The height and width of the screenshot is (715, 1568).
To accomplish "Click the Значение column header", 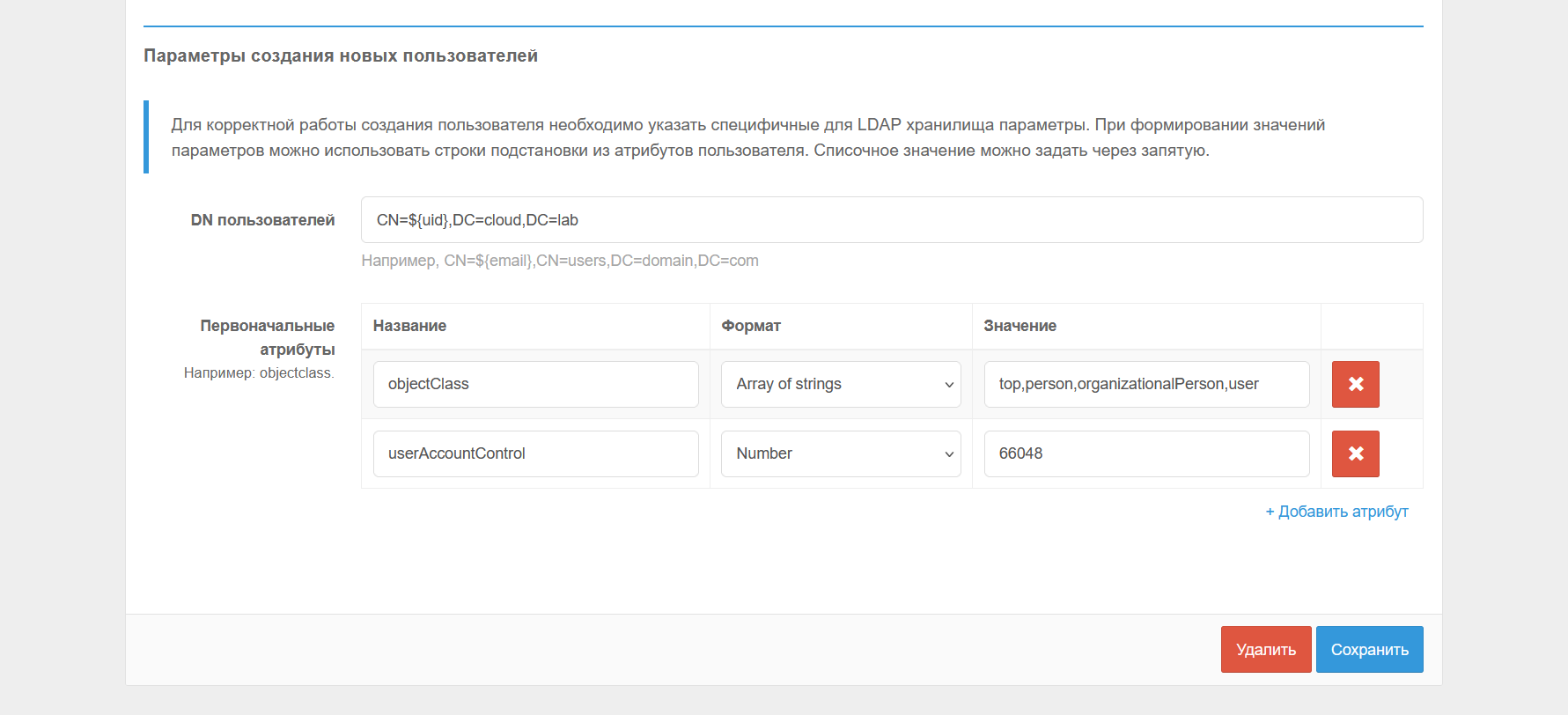I will [1020, 326].
